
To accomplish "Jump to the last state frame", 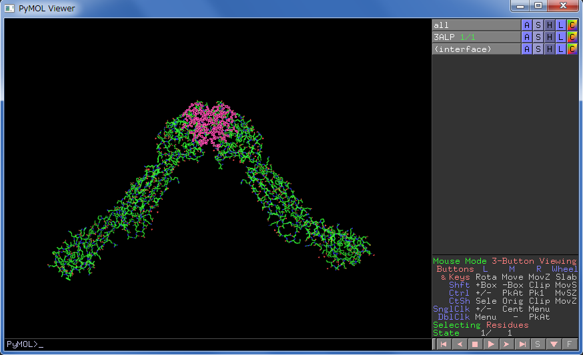I will click(523, 344).
